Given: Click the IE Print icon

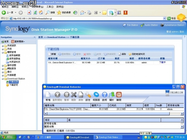Looking at the screenshot, I should tap(89, 13).
